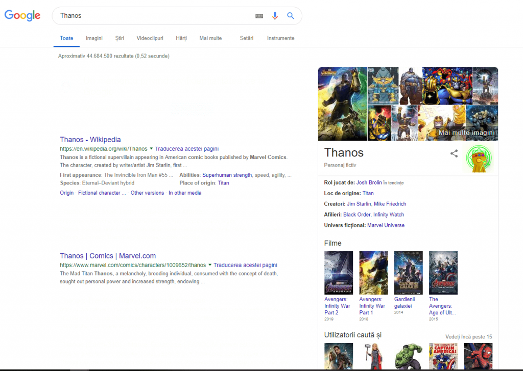Open the Black Order affiliation link
This screenshot has height=371, width=523.
click(x=357, y=215)
